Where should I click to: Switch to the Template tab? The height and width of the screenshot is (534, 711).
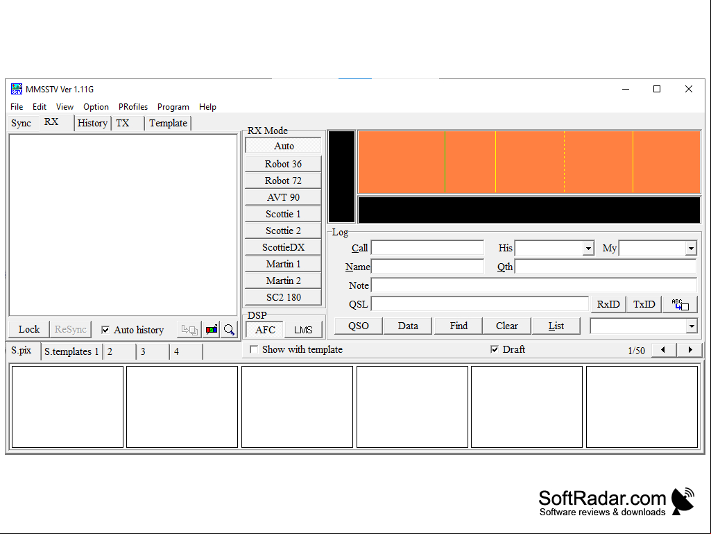pos(169,123)
